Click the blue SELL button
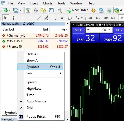The height and width of the screenshot is (121, 124). tap(78, 30)
